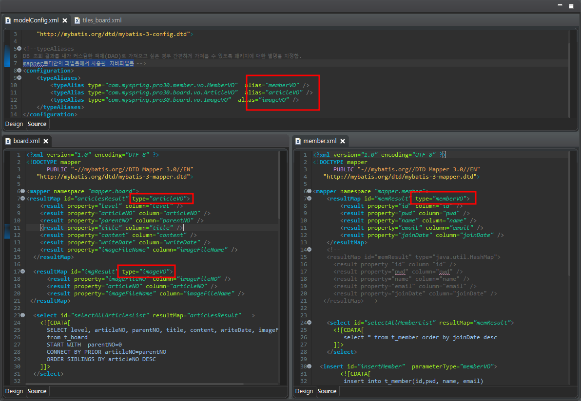581x401 pixels.
Task: Switch member.xml to Design view
Action: pos(304,391)
